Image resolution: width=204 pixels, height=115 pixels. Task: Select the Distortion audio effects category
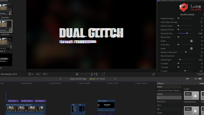(161, 101)
